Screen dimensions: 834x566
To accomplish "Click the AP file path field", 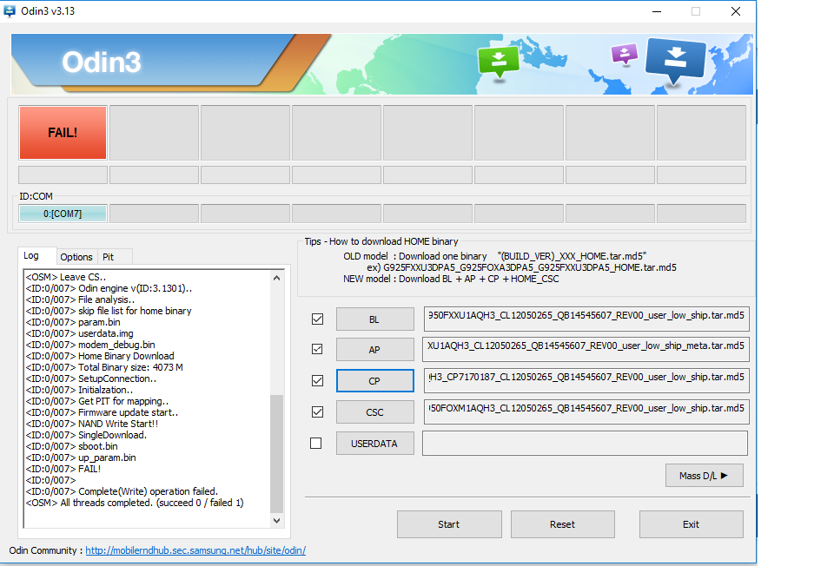I will pyautogui.click(x=586, y=349).
